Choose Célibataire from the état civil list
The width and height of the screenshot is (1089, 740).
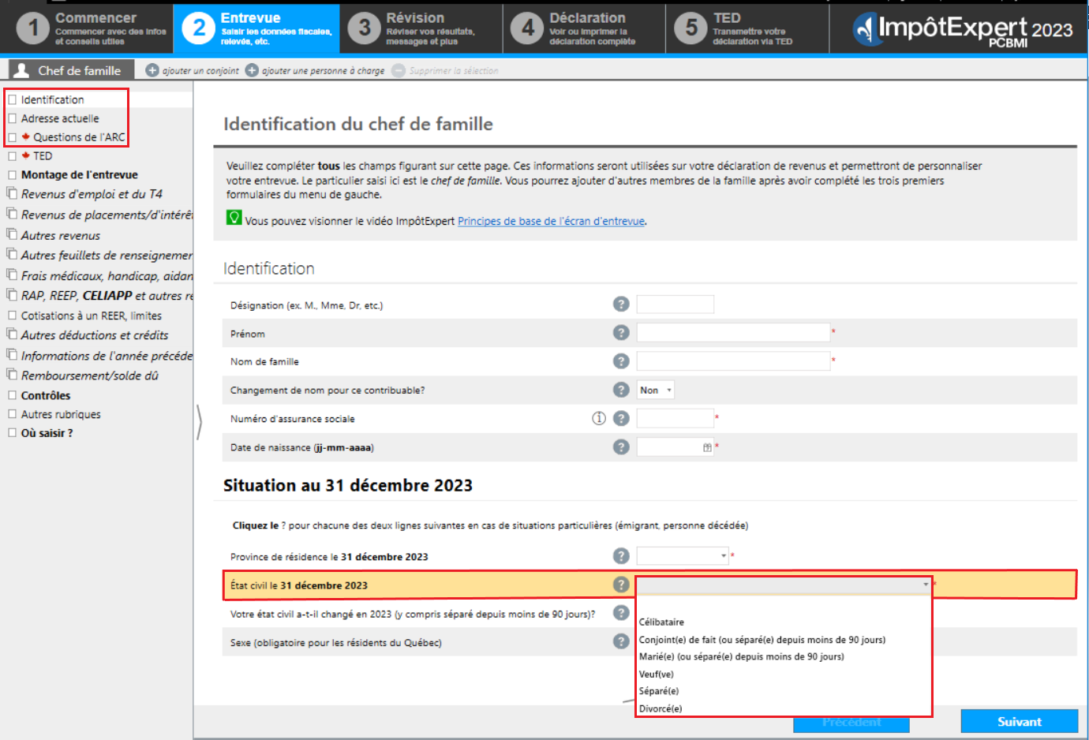[x=661, y=622]
